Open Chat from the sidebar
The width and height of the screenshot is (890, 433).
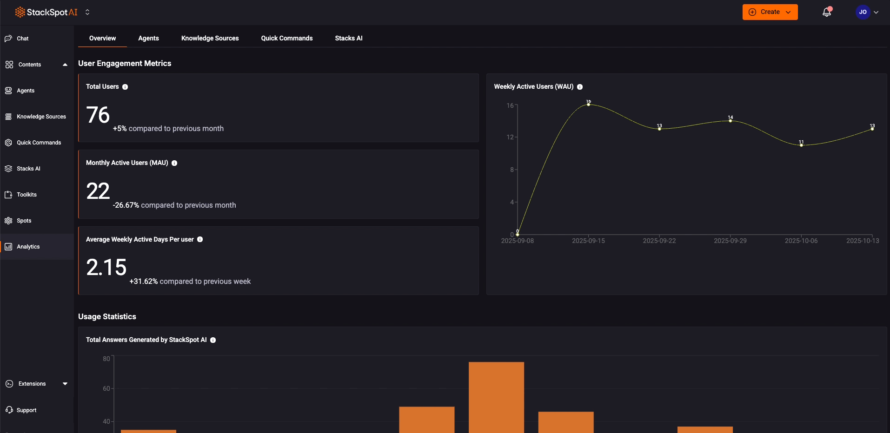point(22,39)
